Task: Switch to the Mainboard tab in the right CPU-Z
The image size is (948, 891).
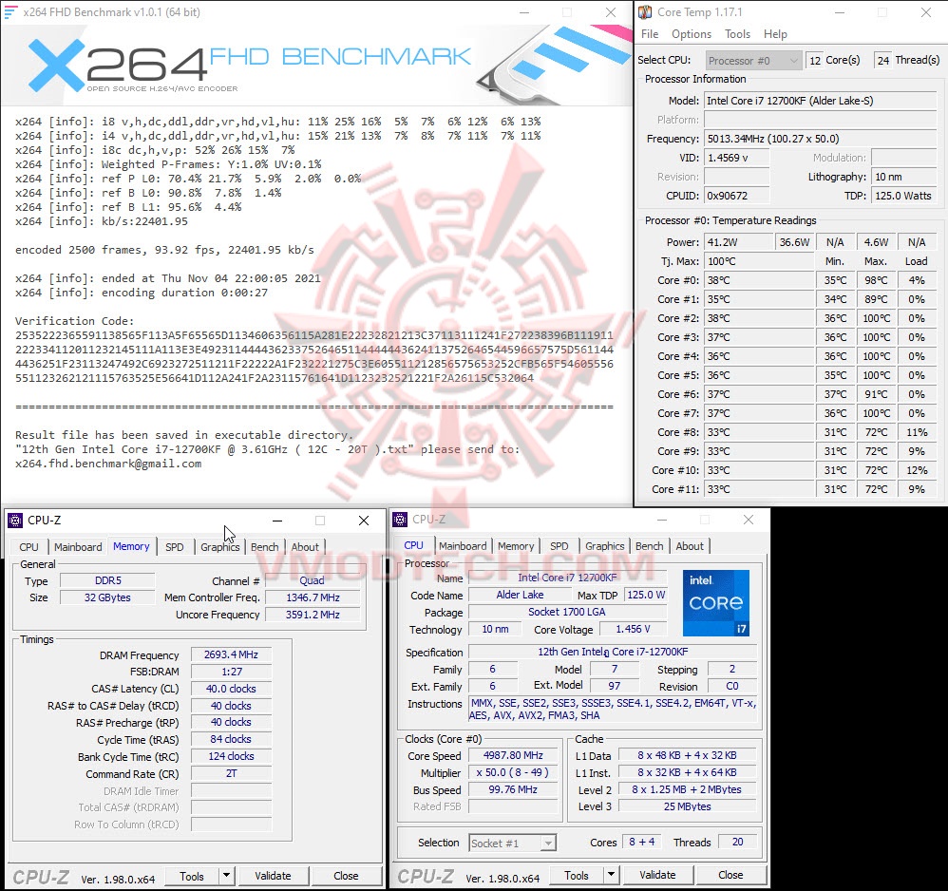Action: (x=464, y=545)
